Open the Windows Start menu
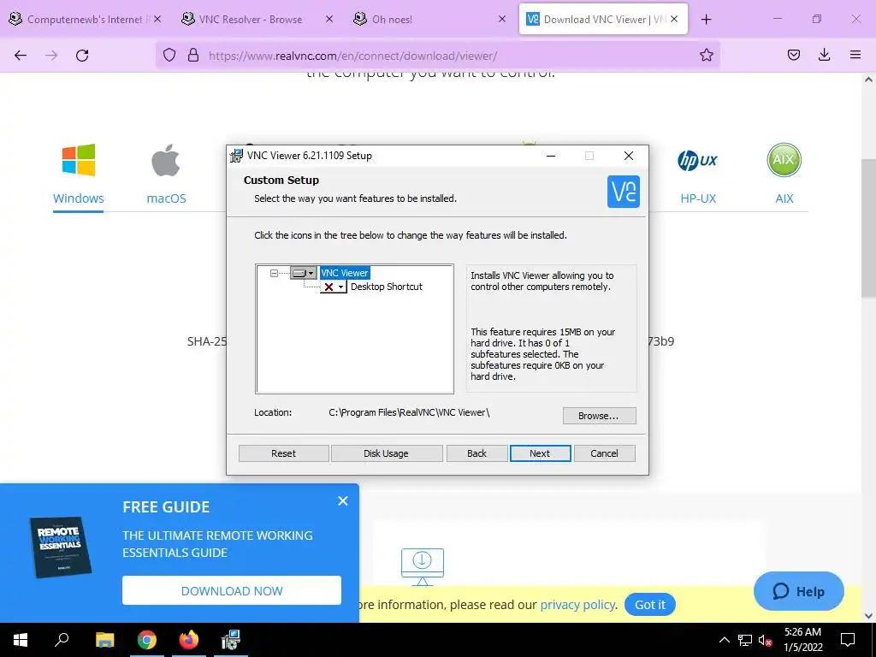Image resolution: width=876 pixels, height=657 pixels. click(21, 640)
